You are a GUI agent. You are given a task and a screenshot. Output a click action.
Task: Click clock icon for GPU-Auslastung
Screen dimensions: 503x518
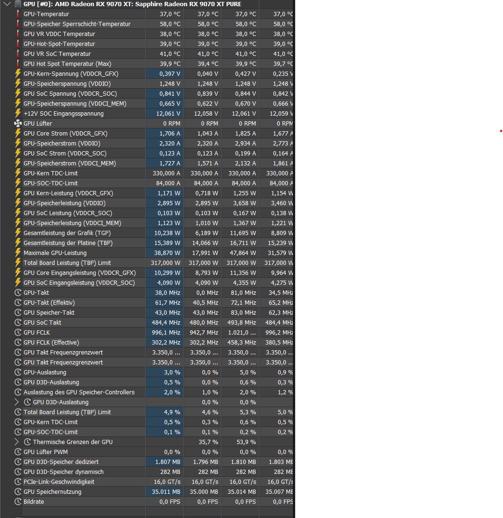(x=18, y=373)
